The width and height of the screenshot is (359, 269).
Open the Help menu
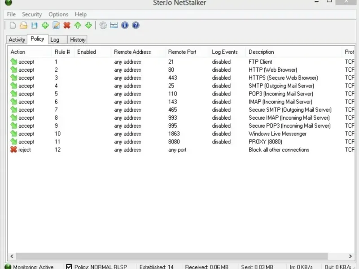81,14
